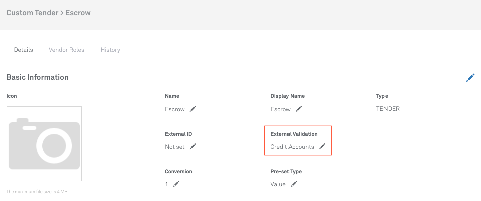Click the Display Name edit pencil
Screen dimensions: 481x201
[x=299, y=109]
